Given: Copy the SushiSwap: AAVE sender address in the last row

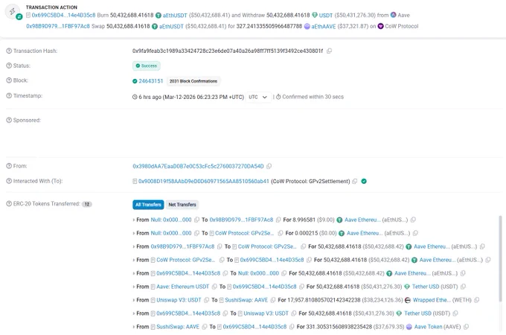Looking at the screenshot, I should (x=205, y=327).
